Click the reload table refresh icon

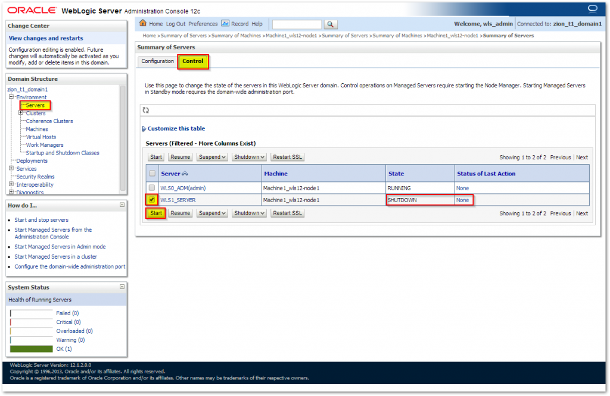[145, 109]
